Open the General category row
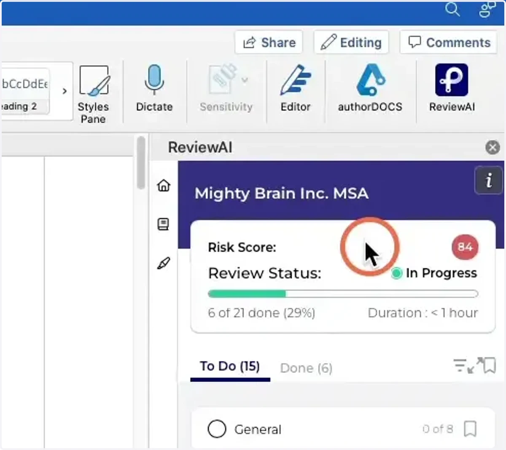The width and height of the screenshot is (506, 450). pos(343,429)
